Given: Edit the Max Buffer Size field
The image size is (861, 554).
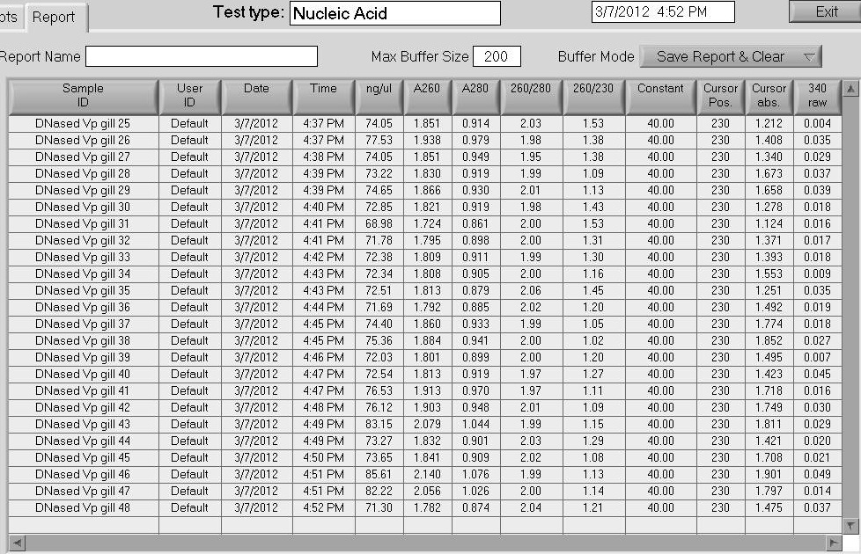Looking at the screenshot, I should tap(497, 56).
